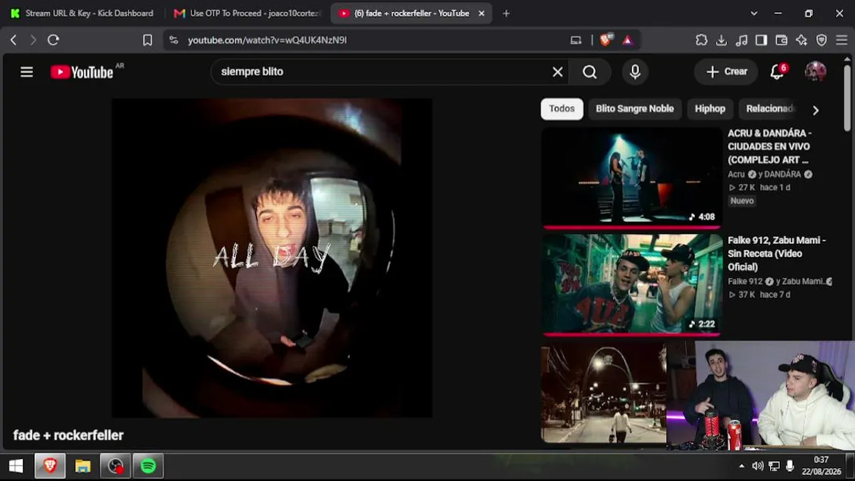This screenshot has height=481, width=855.
Task: Open Falke 912, Zabu Mami Sin Receta title
Action: 777,253
